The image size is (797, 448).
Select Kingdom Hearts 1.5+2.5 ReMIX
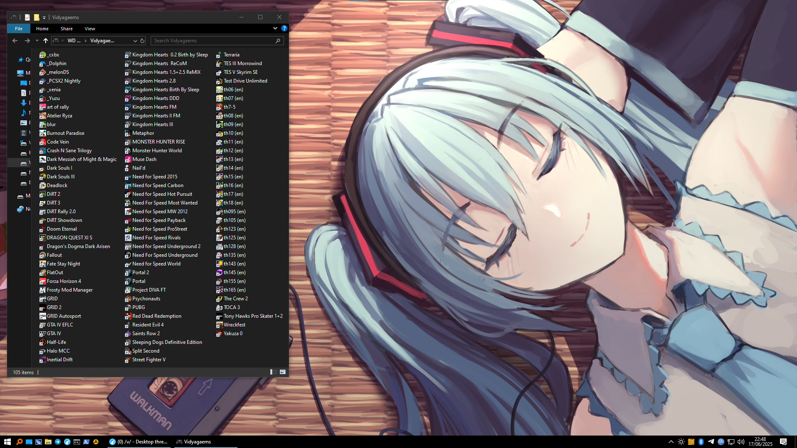(x=163, y=72)
